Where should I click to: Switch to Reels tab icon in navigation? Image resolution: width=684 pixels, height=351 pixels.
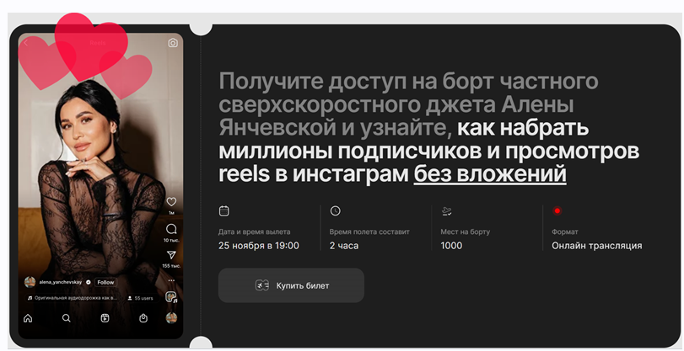tap(105, 318)
